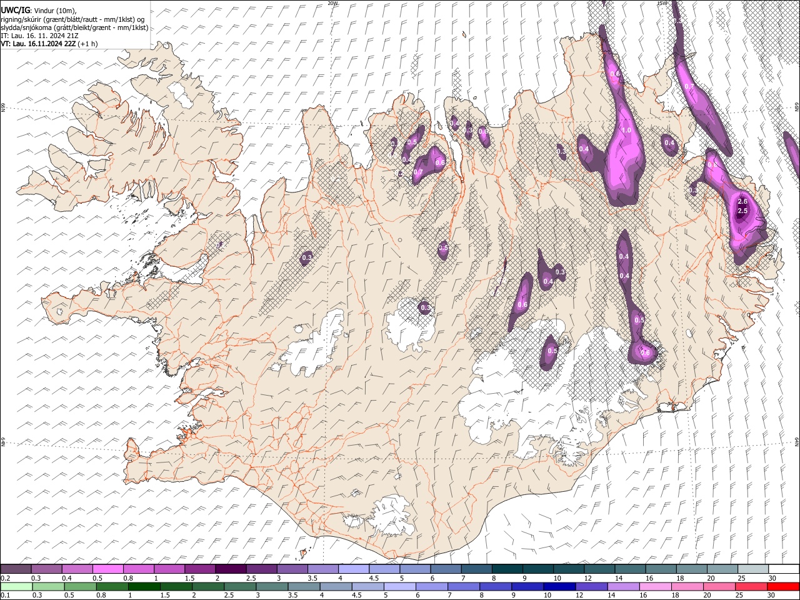Select the bright pink 0.5 swatch, upper legend

pos(108,569)
